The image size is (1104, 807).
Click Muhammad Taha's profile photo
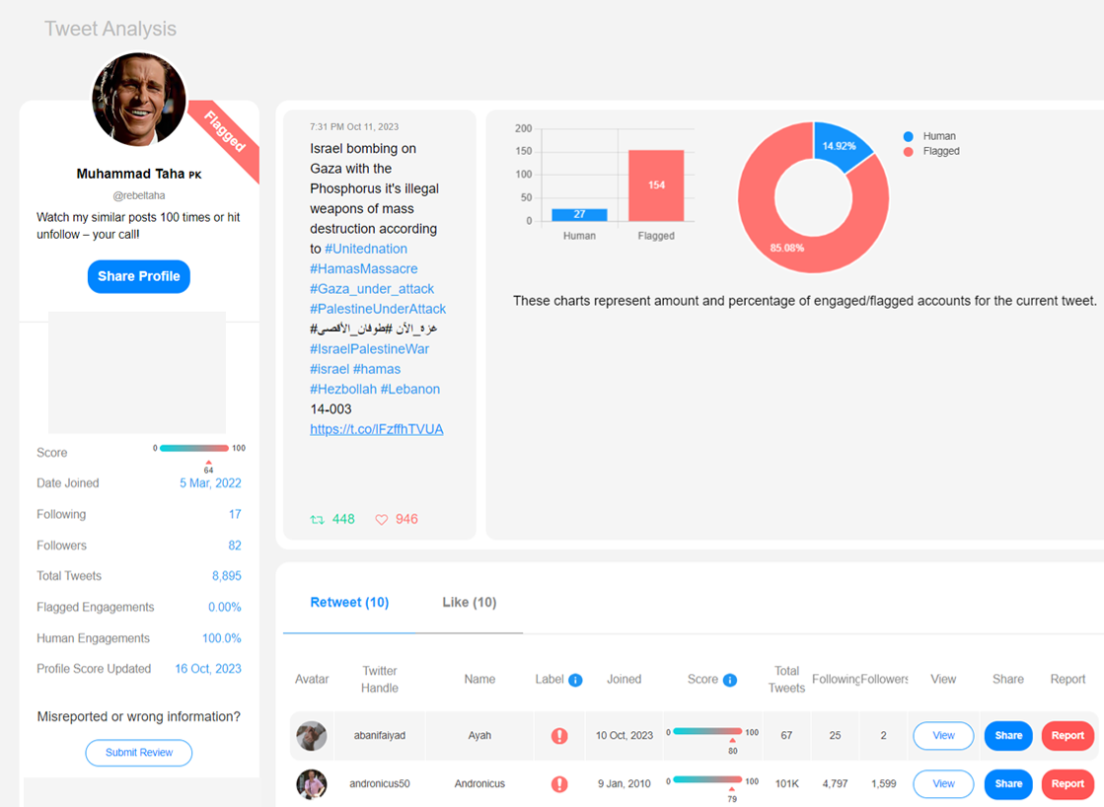(139, 100)
